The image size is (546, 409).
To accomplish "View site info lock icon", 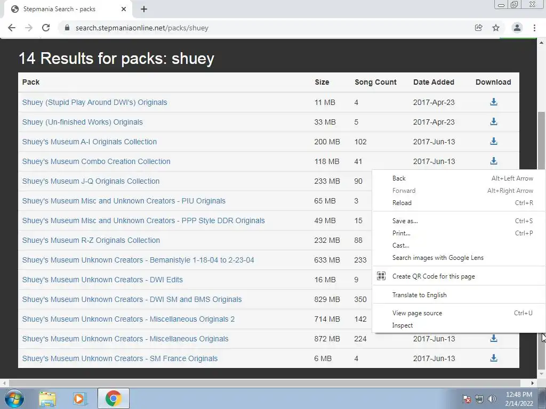I will (67, 28).
